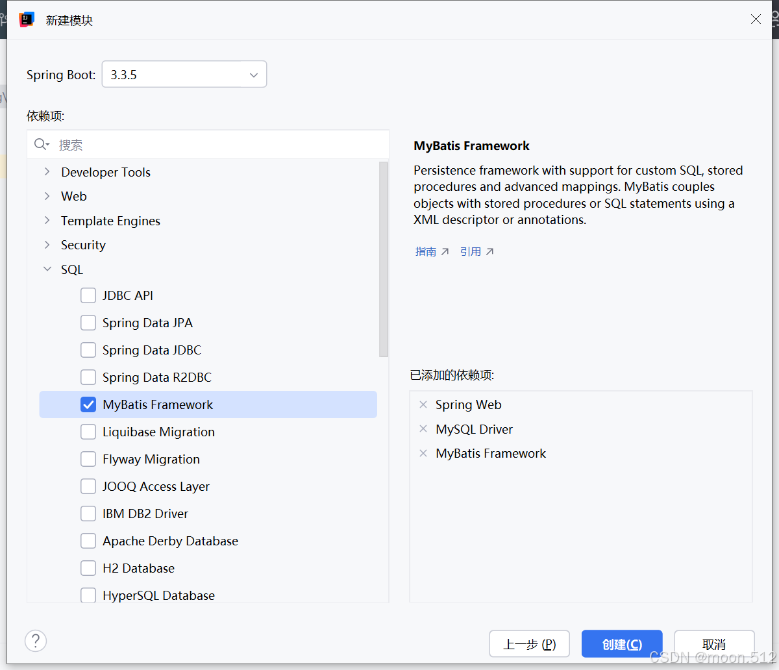The height and width of the screenshot is (670, 779).
Task: Go back with the 上一步 button
Action: click(530, 644)
